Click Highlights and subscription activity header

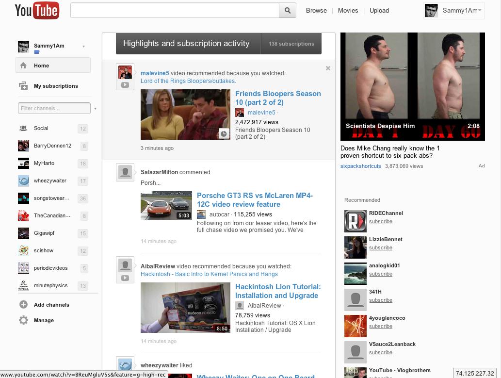click(x=189, y=44)
